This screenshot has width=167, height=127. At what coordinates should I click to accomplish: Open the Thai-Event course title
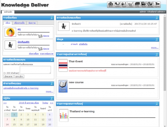click(76, 61)
